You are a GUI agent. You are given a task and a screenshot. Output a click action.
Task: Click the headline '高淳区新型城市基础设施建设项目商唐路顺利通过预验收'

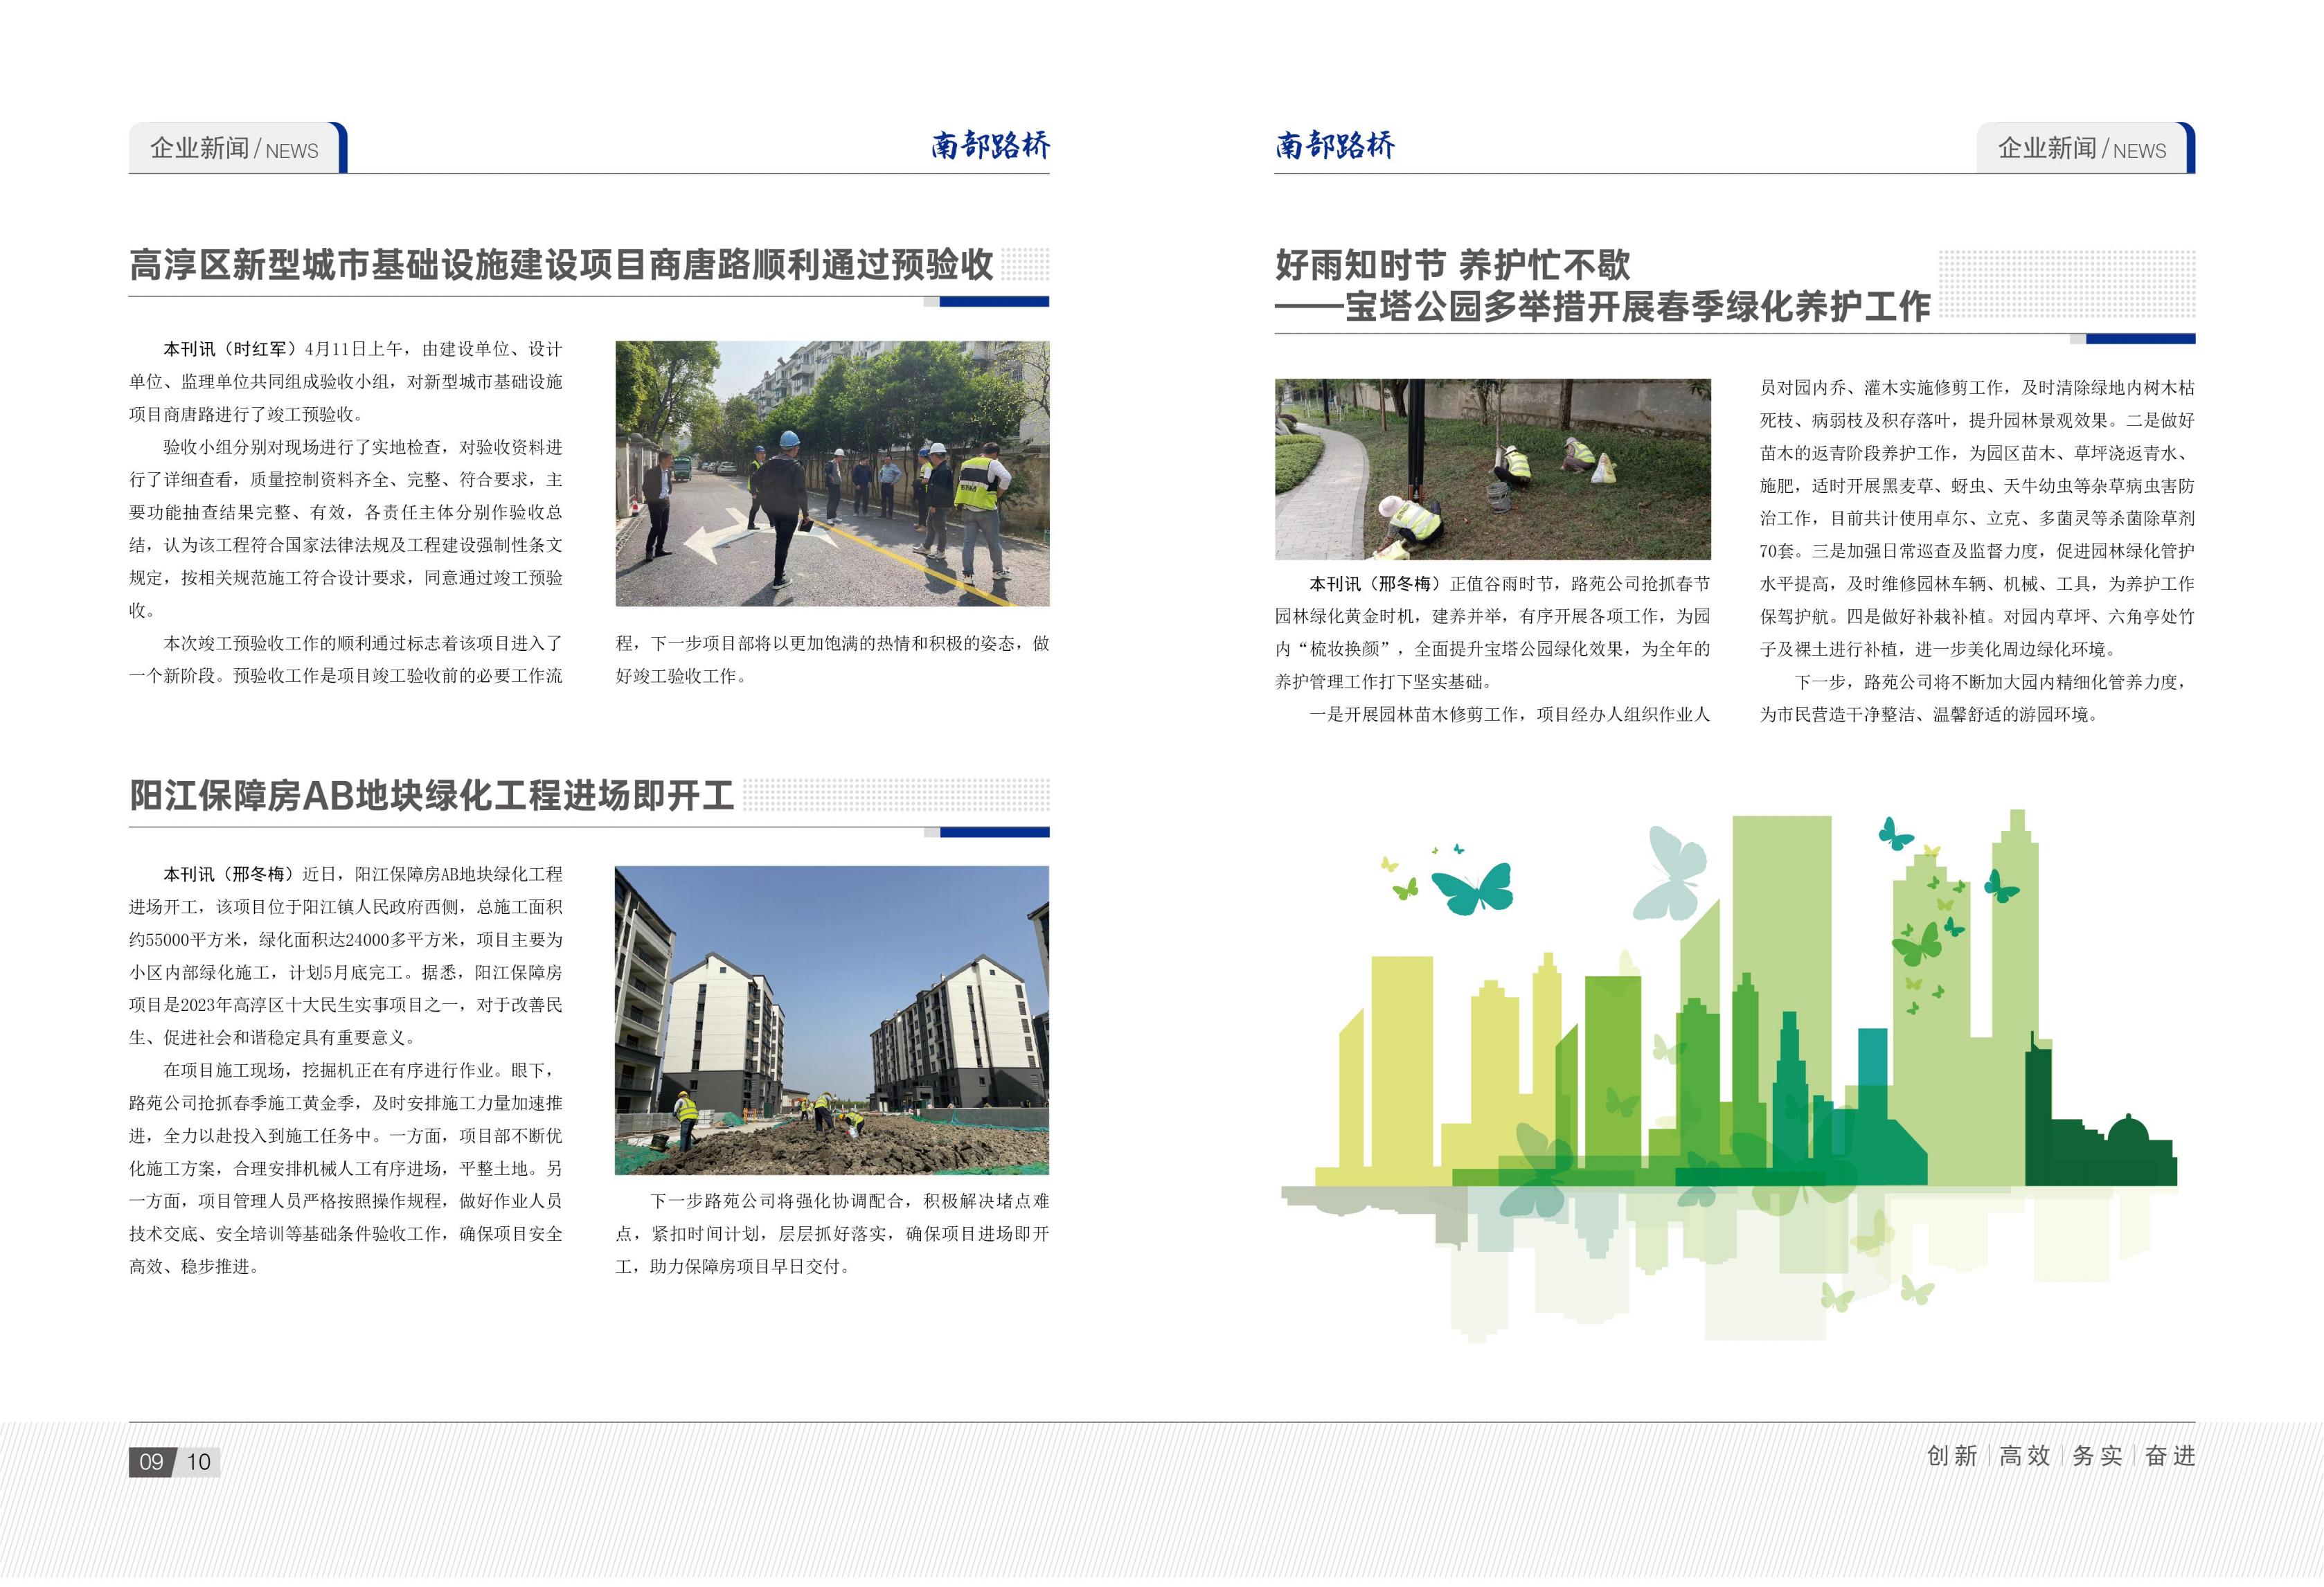[x=561, y=265]
